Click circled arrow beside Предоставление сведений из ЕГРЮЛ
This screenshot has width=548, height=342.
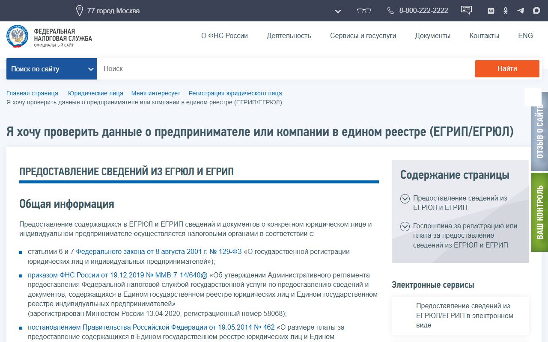[x=405, y=199]
